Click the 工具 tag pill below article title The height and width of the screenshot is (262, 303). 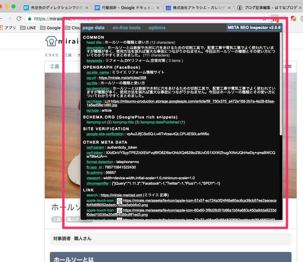[57, 219]
